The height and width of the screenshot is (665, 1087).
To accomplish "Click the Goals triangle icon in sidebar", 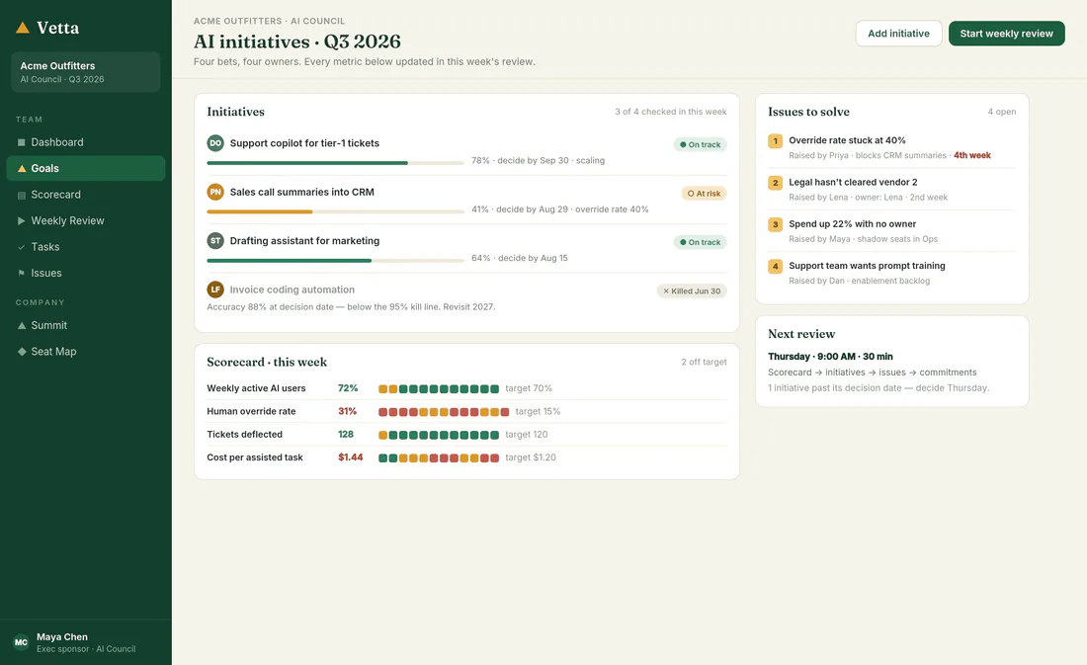I will 22,169.
